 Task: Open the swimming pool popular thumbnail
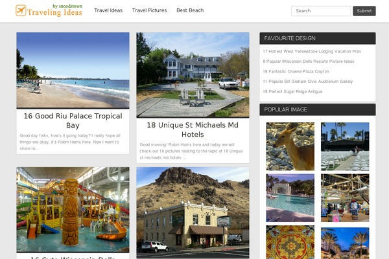pyautogui.click(x=290, y=197)
